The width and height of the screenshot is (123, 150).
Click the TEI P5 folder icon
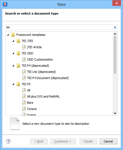[18, 84]
